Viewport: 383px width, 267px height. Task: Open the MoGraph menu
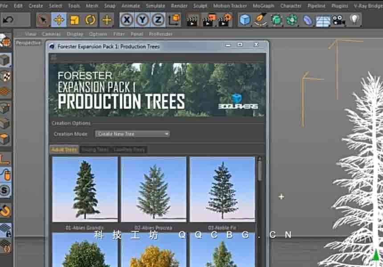(x=264, y=6)
